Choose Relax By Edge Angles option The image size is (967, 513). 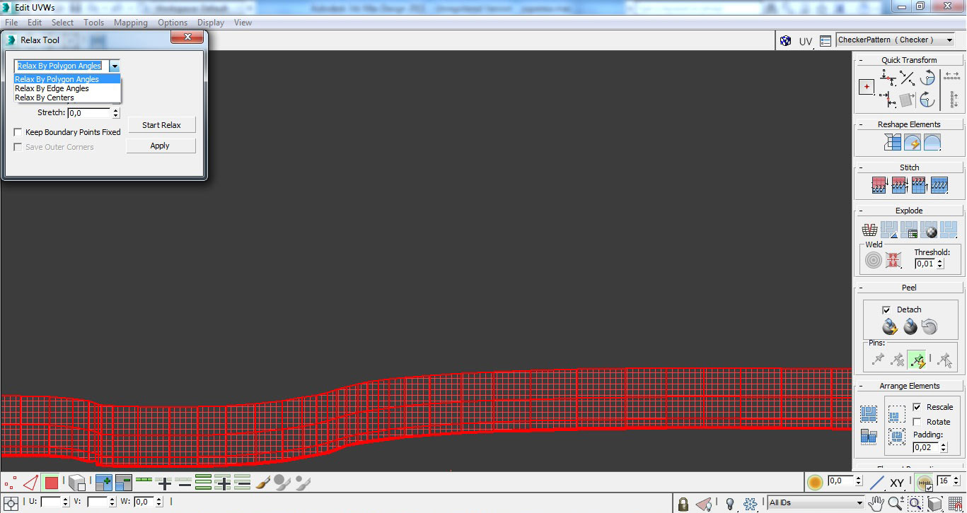point(52,88)
